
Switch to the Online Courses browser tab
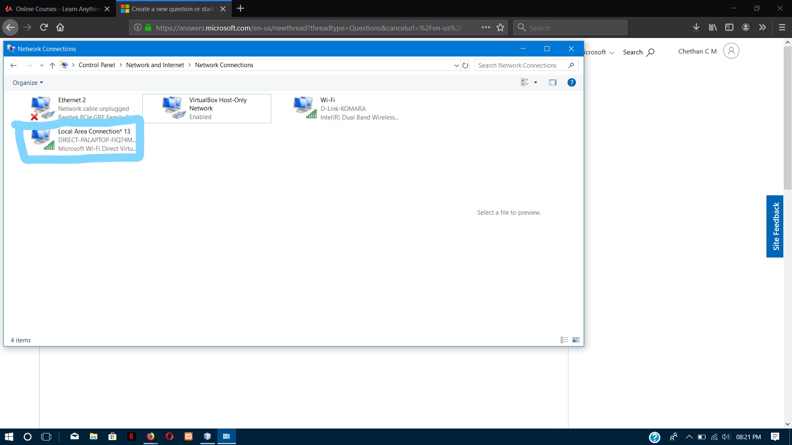[58, 9]
